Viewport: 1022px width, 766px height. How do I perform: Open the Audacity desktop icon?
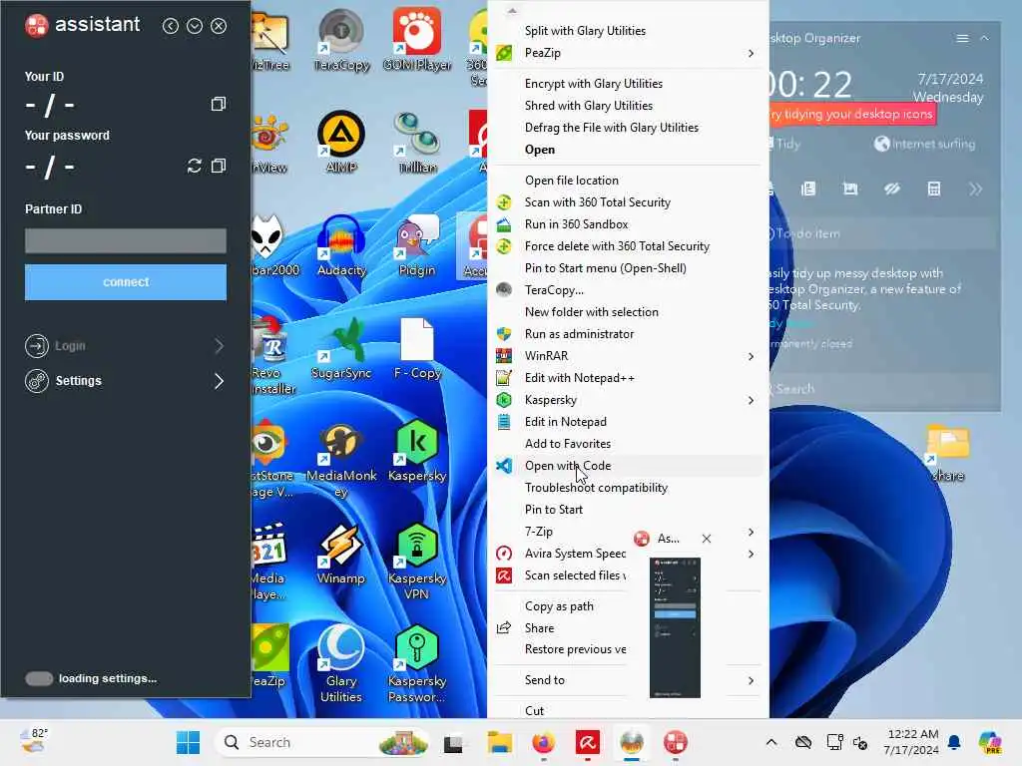click(341, 245)
